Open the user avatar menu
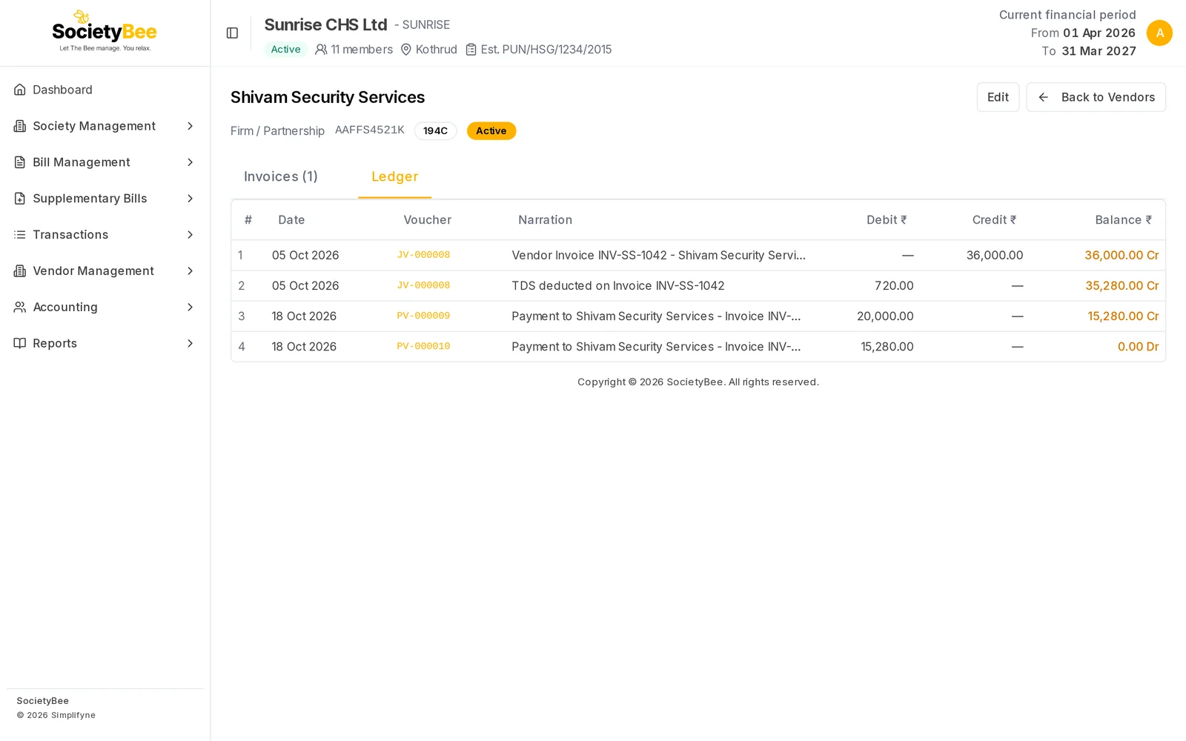The width and height of the screenshot is (1186, 741). pyautogui.click(x=1159, y=33)
